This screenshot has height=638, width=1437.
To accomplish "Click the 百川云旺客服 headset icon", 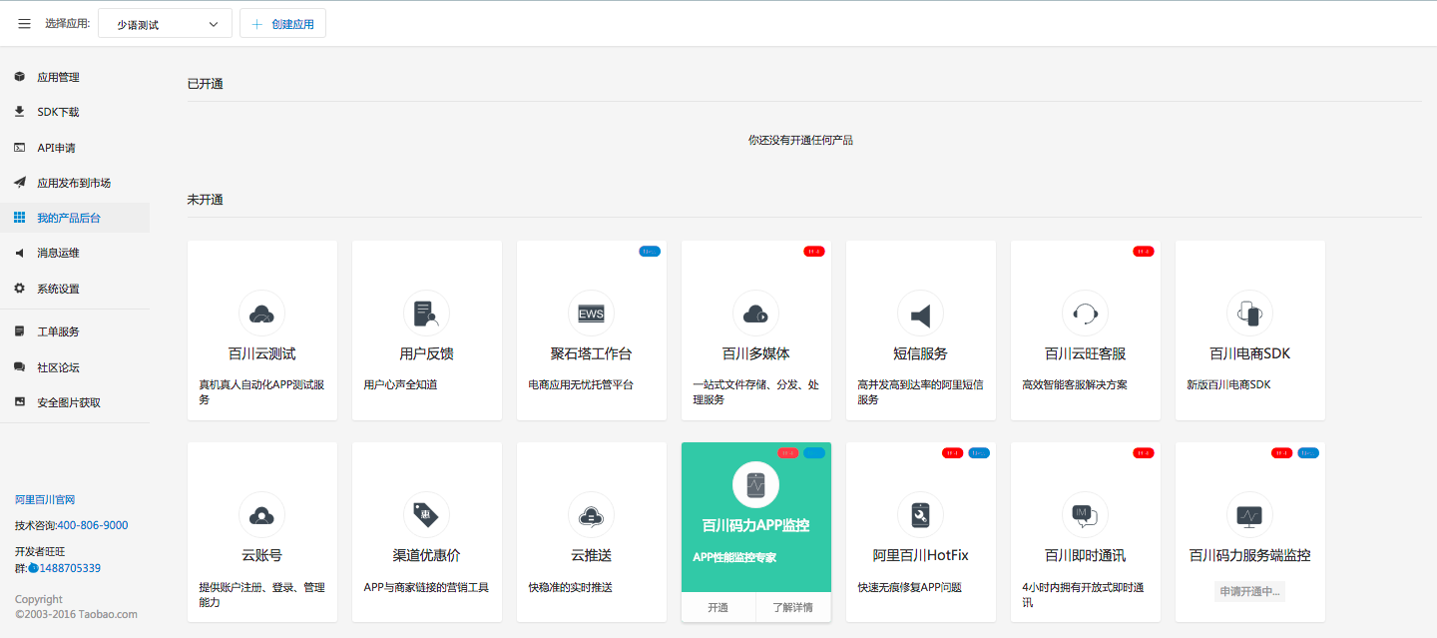I will 1085,314.
